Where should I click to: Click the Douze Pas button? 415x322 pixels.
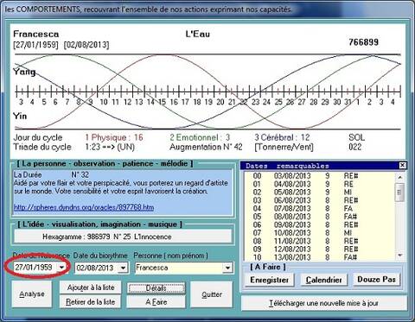pyautogui.click(x=376, y=280)
